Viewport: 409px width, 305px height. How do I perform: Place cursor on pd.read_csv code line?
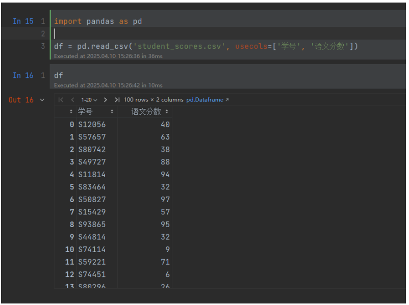pos(206,46)
